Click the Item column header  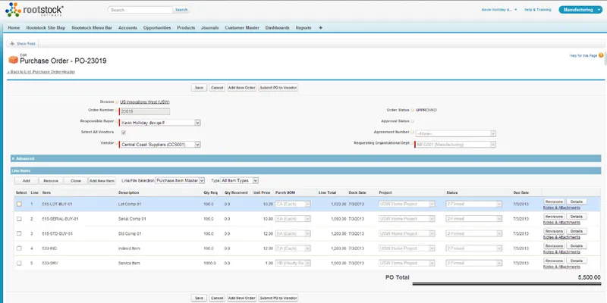(x=46, y=192)
